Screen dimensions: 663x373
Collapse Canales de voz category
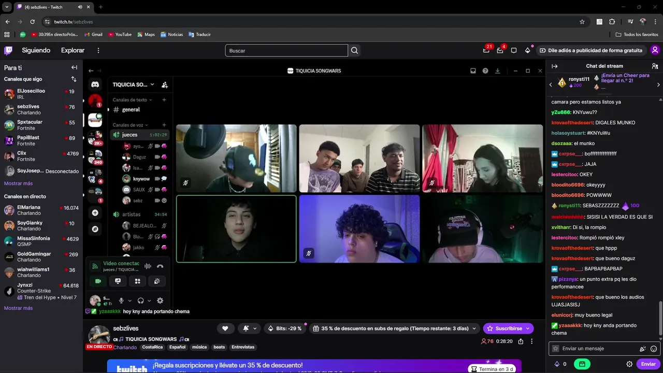pos(131,125)
